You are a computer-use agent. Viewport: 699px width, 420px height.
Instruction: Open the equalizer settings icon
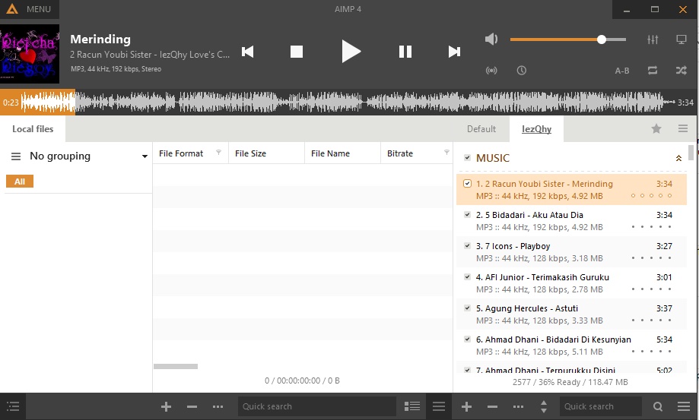pos(653,39)
